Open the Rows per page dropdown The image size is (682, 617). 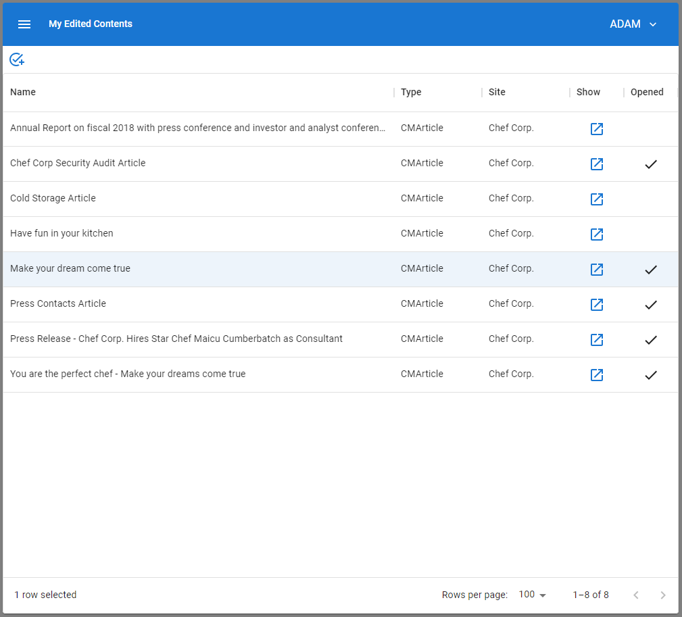[532, 595]
